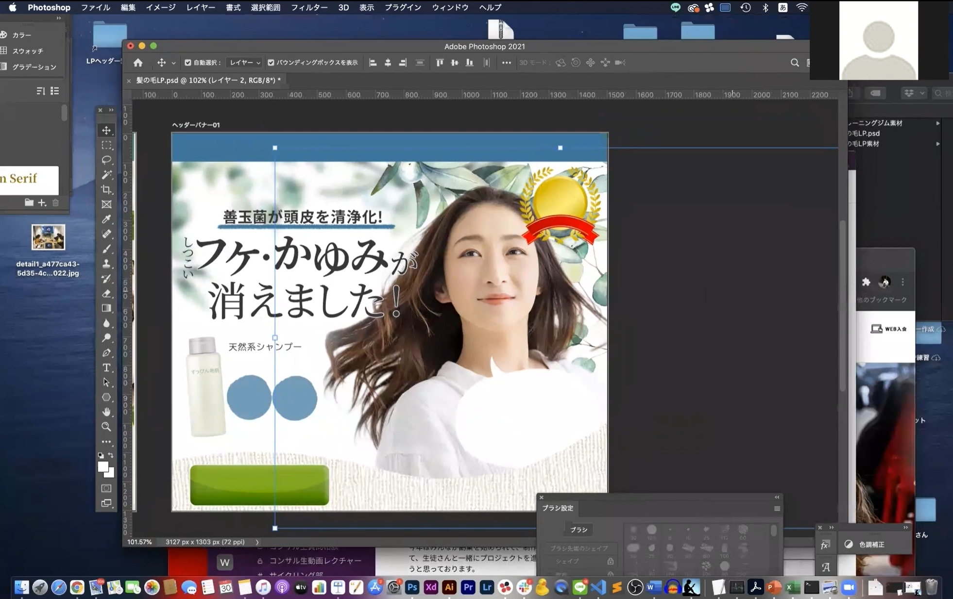
Task: Swap foreground and background colors
Action: click(x=111, y=455)
